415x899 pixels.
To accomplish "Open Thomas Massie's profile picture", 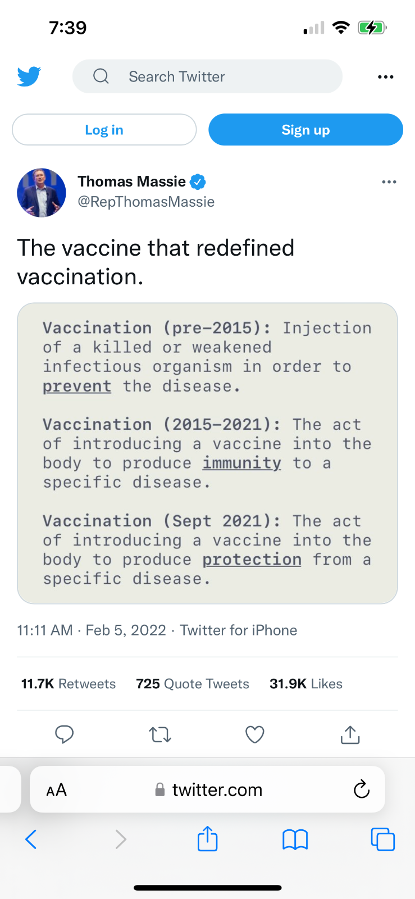I will tap(42, 193).
